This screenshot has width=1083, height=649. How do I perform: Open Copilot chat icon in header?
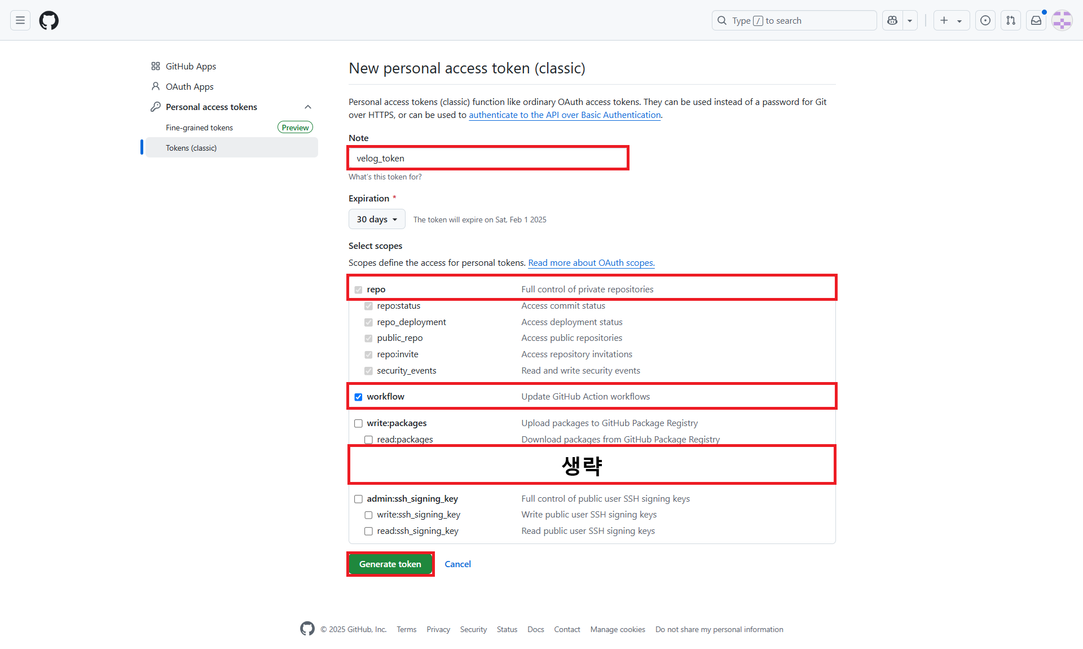coord(892,21)
